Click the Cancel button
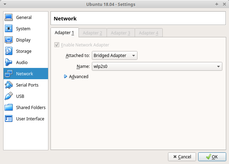The height and width of the screenshot is (164, 229). click(182, 157)
